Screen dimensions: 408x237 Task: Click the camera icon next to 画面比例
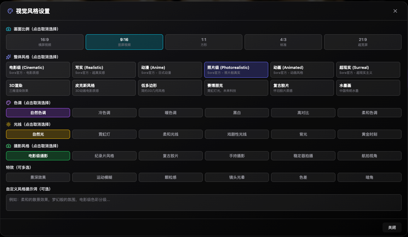(x=9, y=29)
